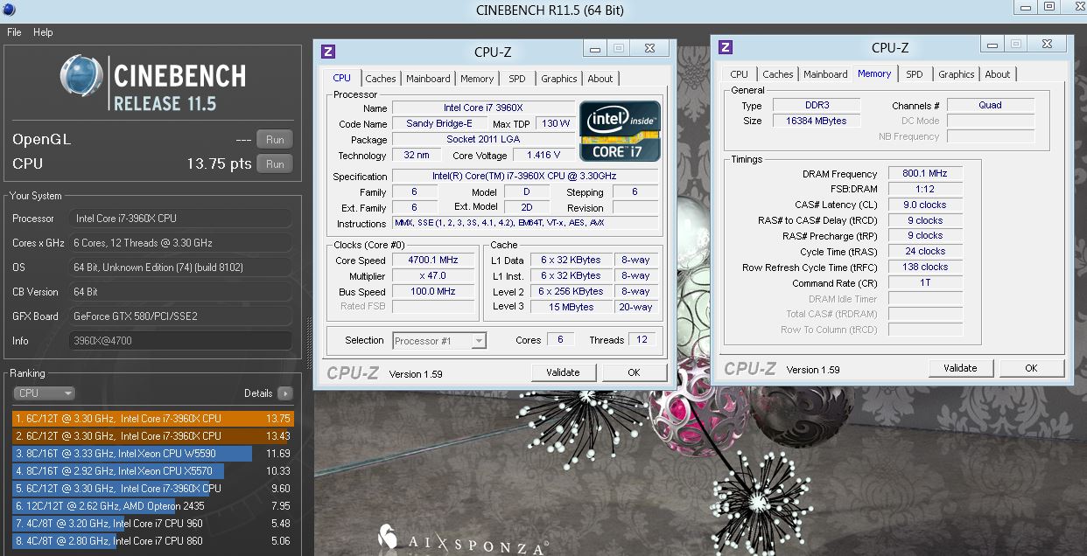Image resolution: width=1087 pixels, height=556 pixels.
Task: Switch to Graphics tab in left CPU-Z
Action: (558, 79)
